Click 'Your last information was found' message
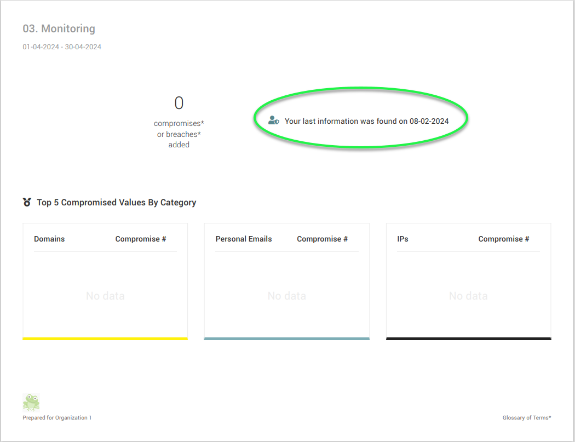The image size is (575, 442). [366, 121]
